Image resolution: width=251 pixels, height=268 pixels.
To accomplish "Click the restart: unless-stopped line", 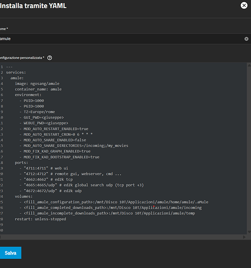I will 40,219.
